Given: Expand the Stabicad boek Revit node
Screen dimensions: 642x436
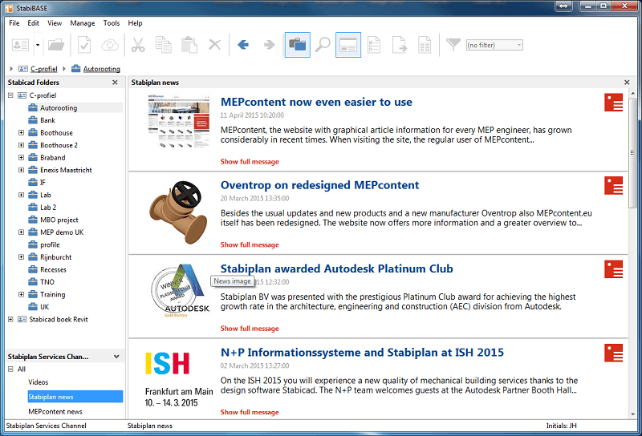Looking at the screenshot, I should pyautogui.click(x=10, y=319).
